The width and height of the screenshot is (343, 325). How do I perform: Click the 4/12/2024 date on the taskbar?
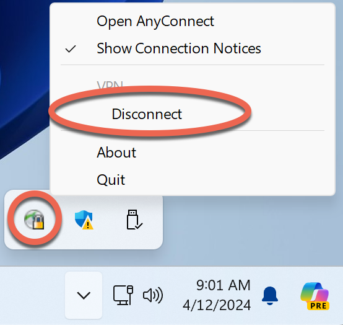tap(217, 305)
